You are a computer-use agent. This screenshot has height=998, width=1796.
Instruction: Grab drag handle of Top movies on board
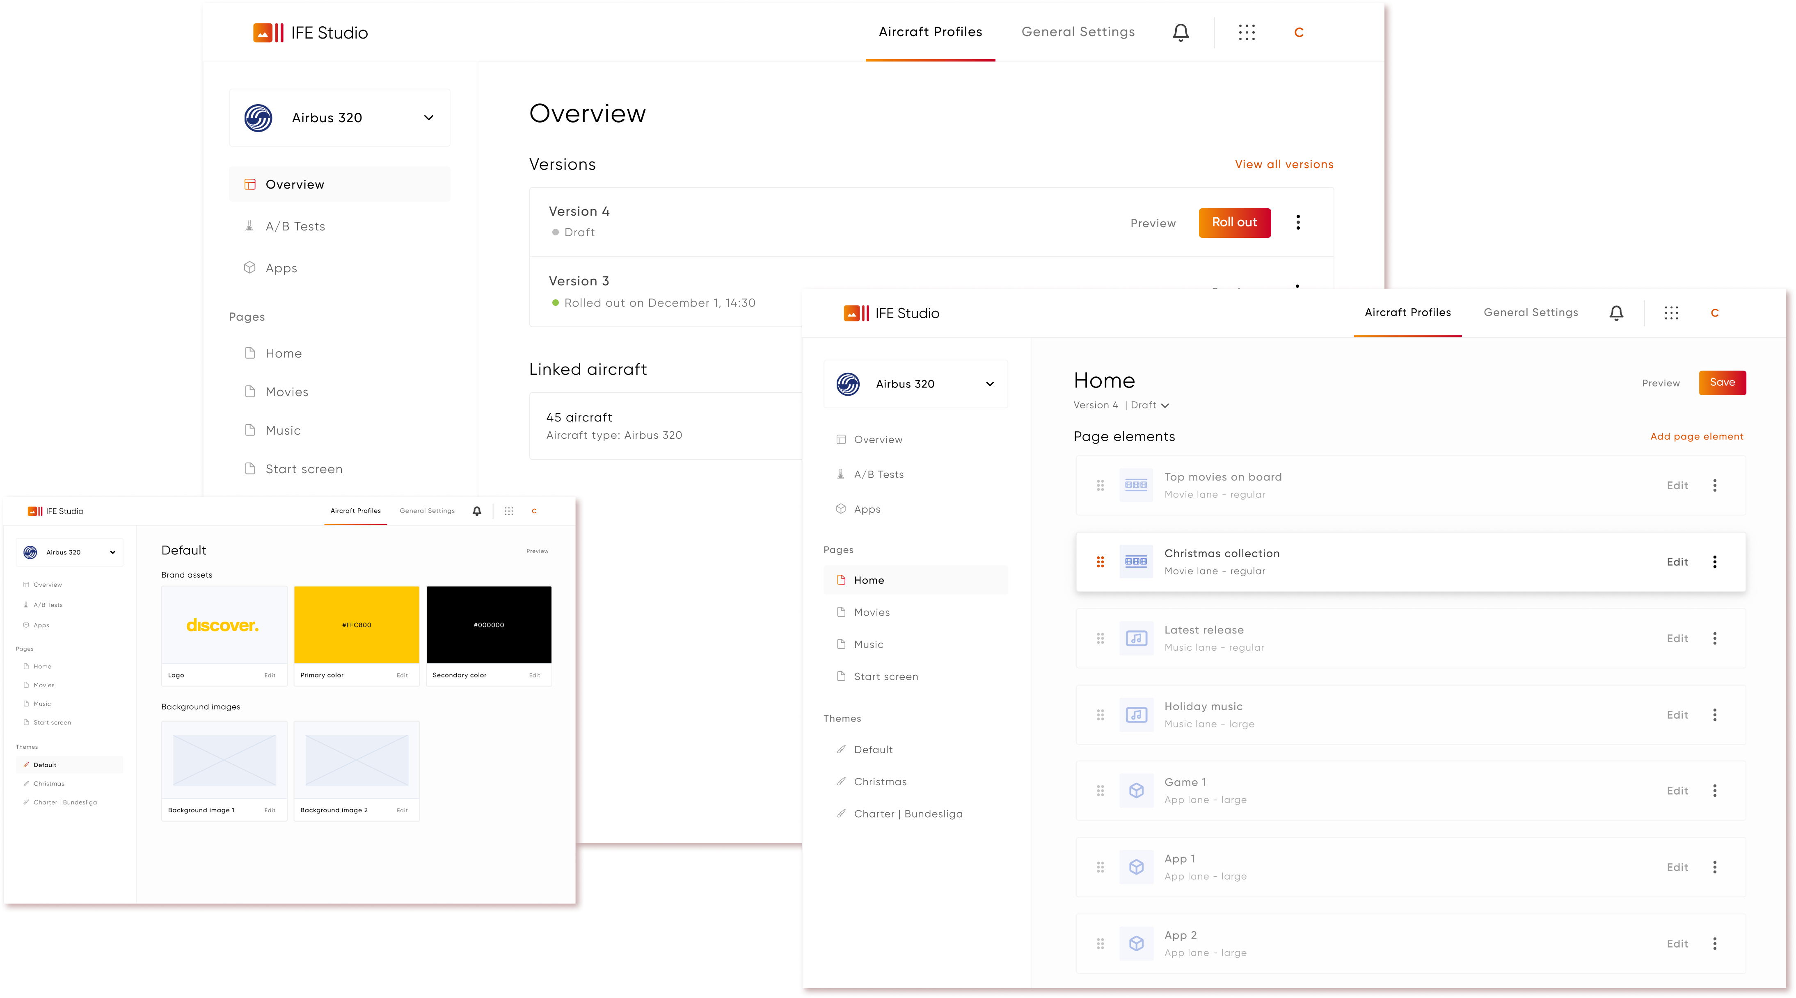pos(1100,485)
